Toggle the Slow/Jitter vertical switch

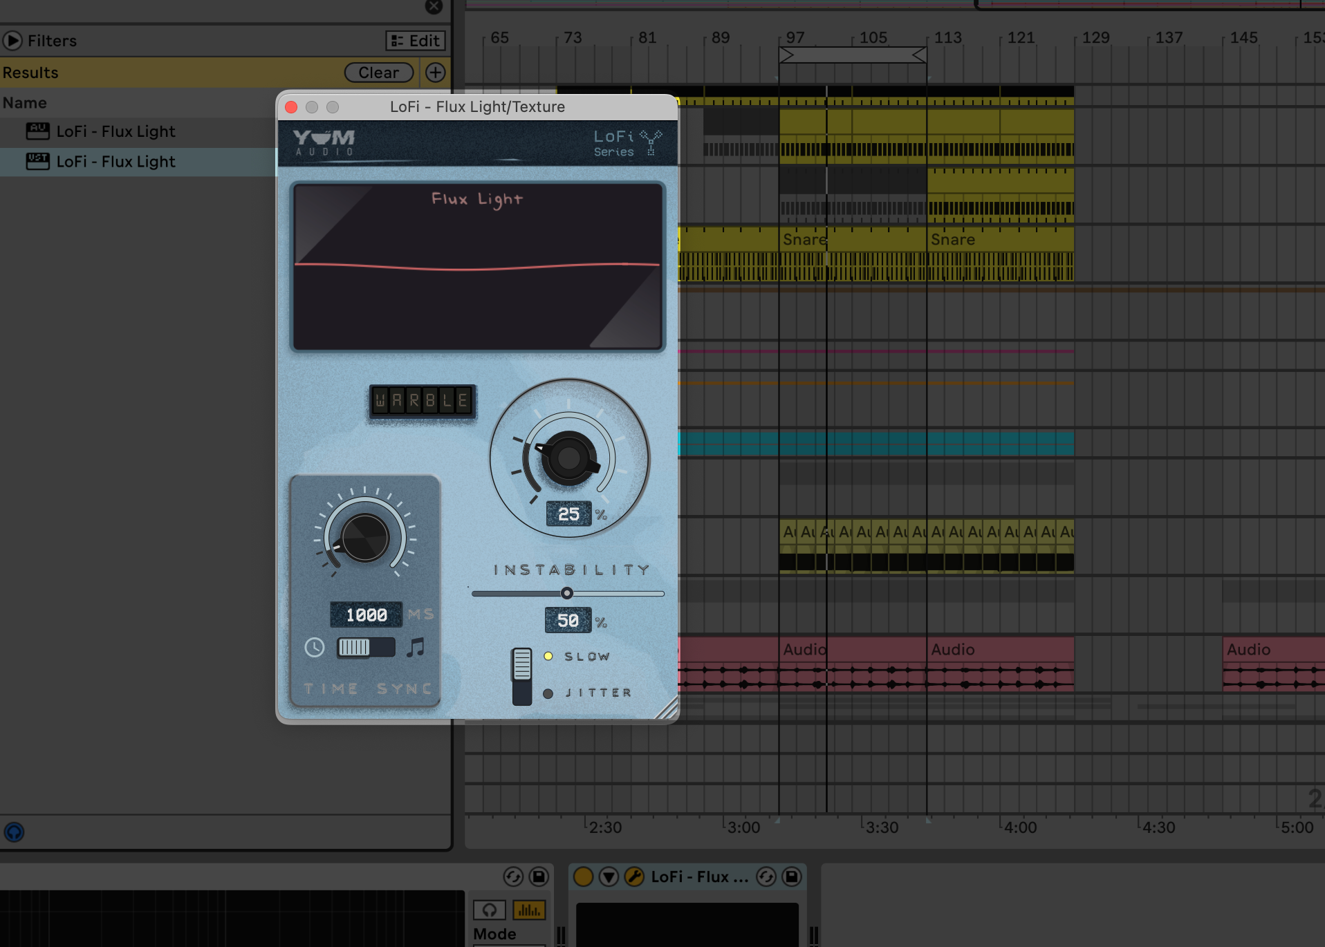click(522, 676)
